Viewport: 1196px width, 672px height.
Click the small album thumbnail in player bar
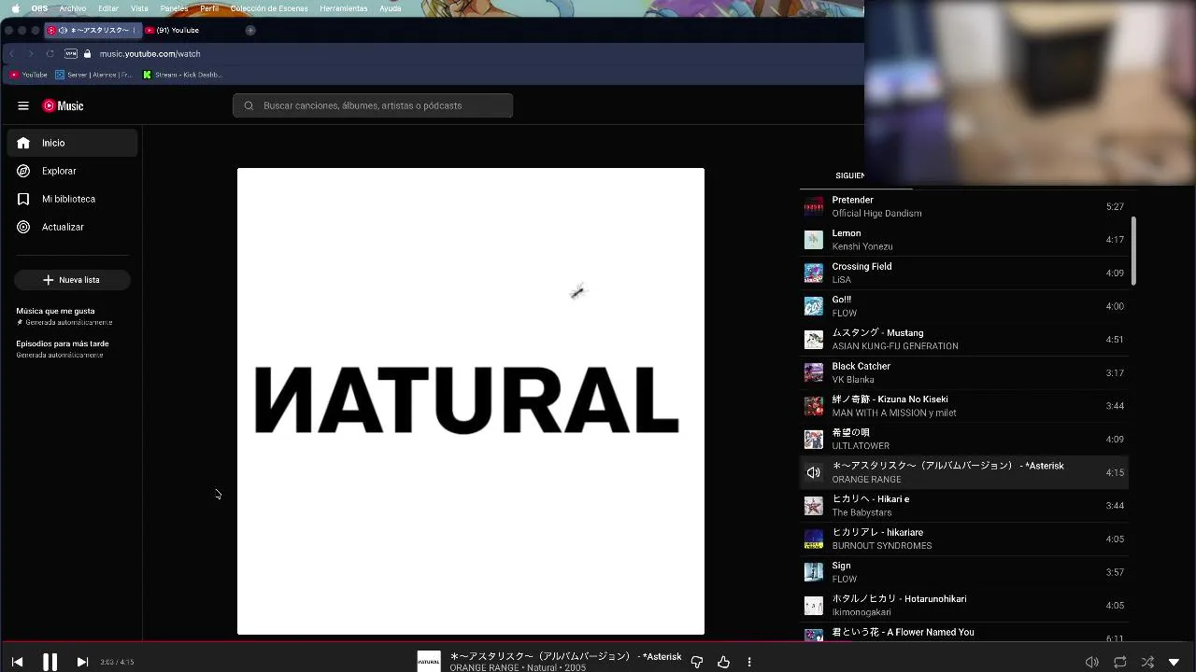(x=429, y=661)
